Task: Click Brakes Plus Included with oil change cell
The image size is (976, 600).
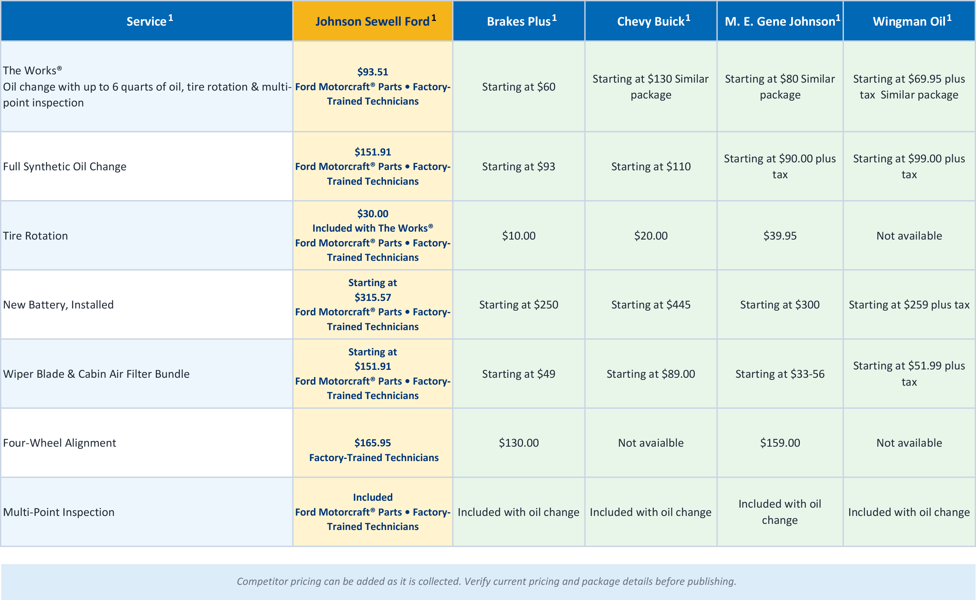Action: pos(519,512)
